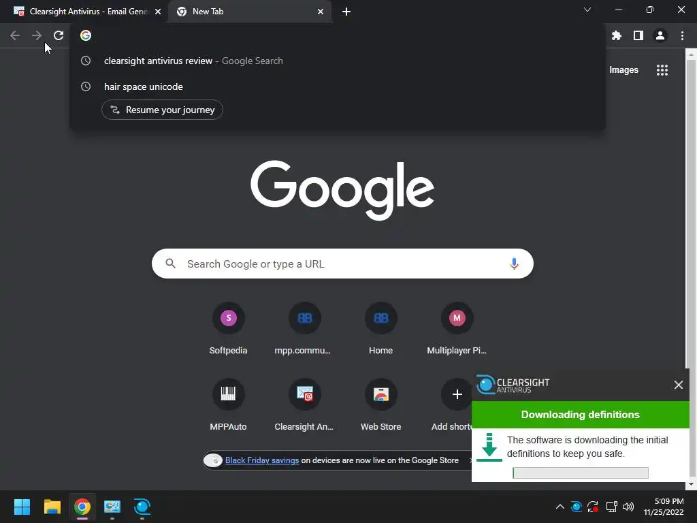Image resolution: width=697 pixels, height=523 pixels.
Task: Open the Web Store shortcut
Action: click(381, 405)
